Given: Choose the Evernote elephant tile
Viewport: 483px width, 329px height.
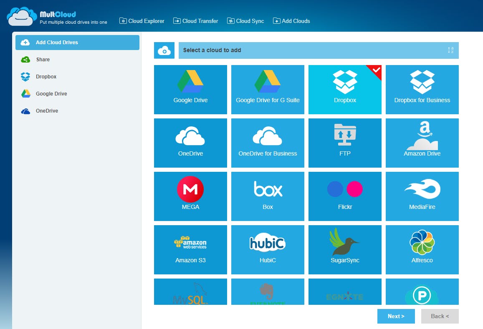Looking at the screenshot, I should tap(268, 292).
